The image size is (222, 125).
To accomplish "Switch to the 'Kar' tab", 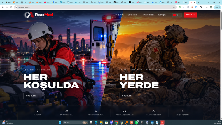I will coord(8,3).
